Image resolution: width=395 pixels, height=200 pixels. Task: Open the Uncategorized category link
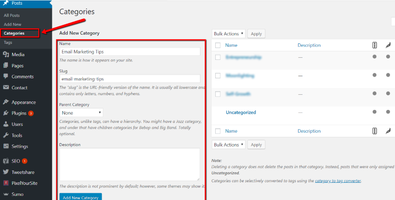[x=241, y=112]
